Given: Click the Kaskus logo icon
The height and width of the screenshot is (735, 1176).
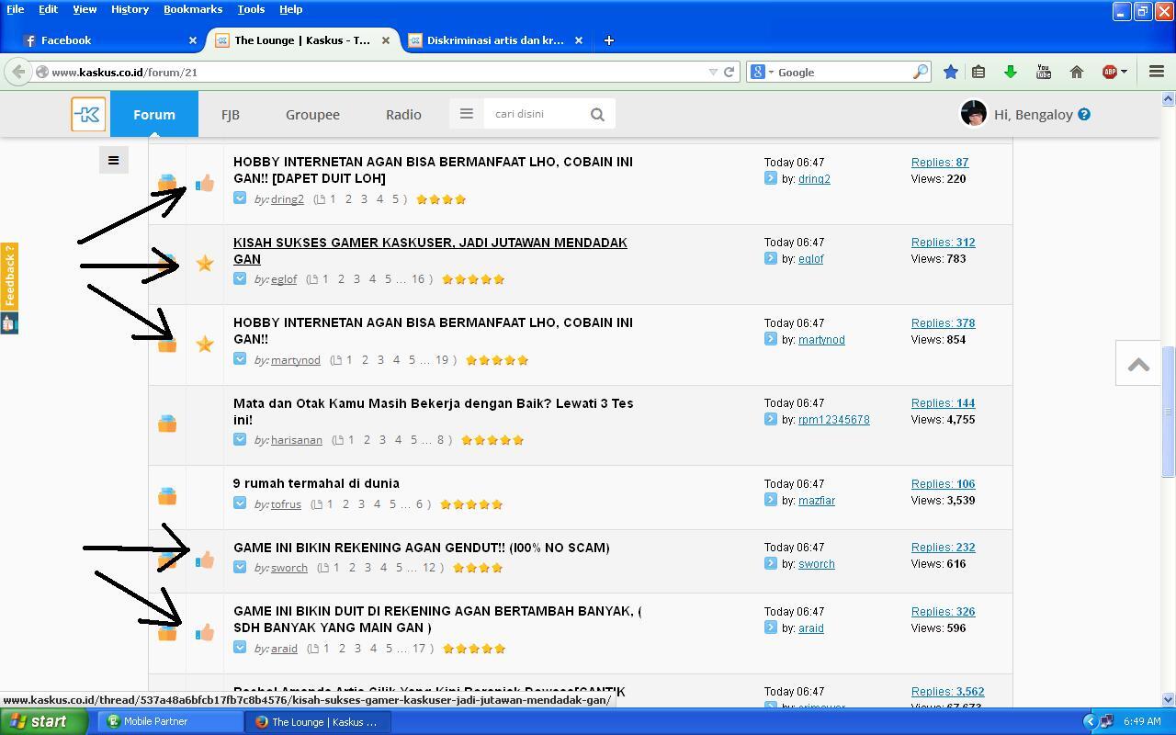Looking at the screenshot, I should click(x=88, y=115).
